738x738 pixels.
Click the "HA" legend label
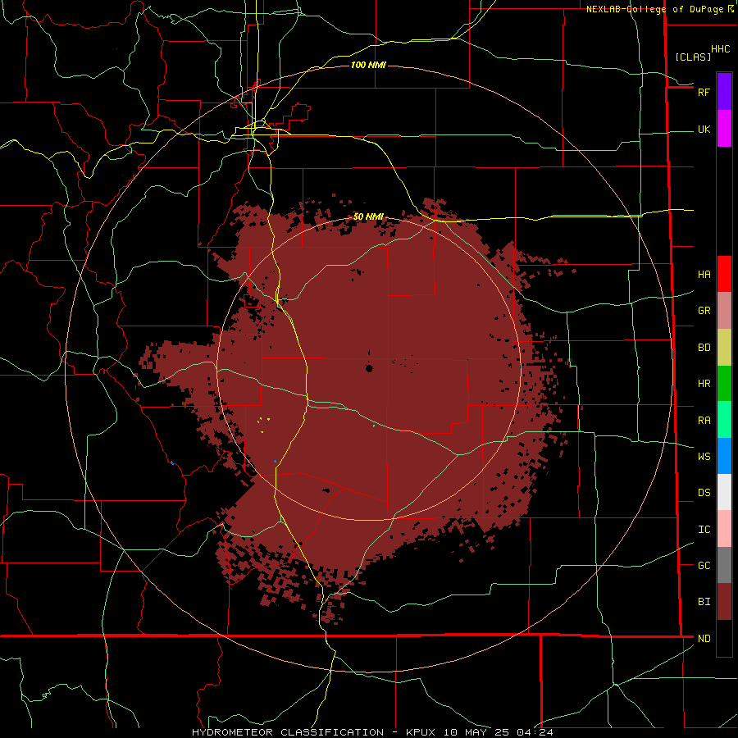(x=704, y=275)
